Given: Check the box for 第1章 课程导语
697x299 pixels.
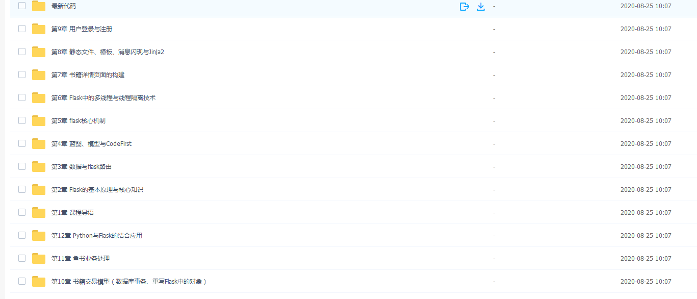Looking at the screenshot, I should tap(22, 212).
